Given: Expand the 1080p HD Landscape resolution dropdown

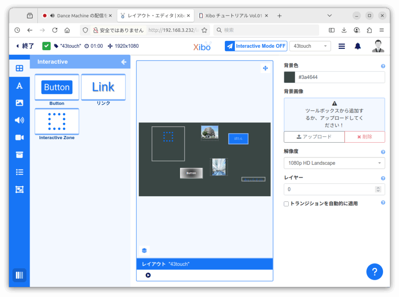Looking at the screenshot, I should coord(334,163).
